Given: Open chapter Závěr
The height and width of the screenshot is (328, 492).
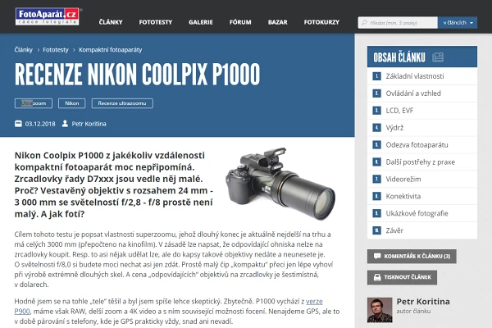Looking at the screenshot, I should pyautogui.click(x=422, y=230).
